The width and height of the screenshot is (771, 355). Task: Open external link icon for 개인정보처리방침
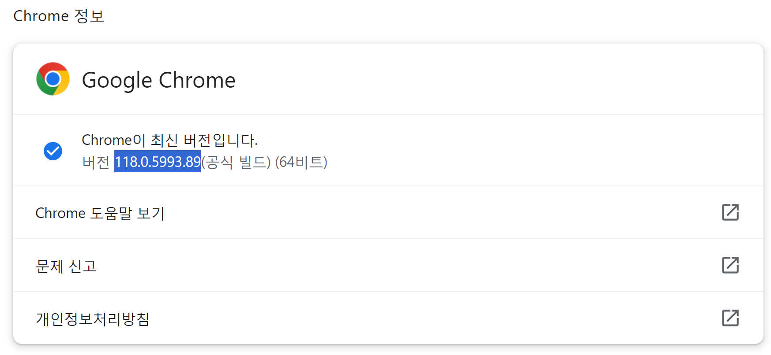[730, 318]
